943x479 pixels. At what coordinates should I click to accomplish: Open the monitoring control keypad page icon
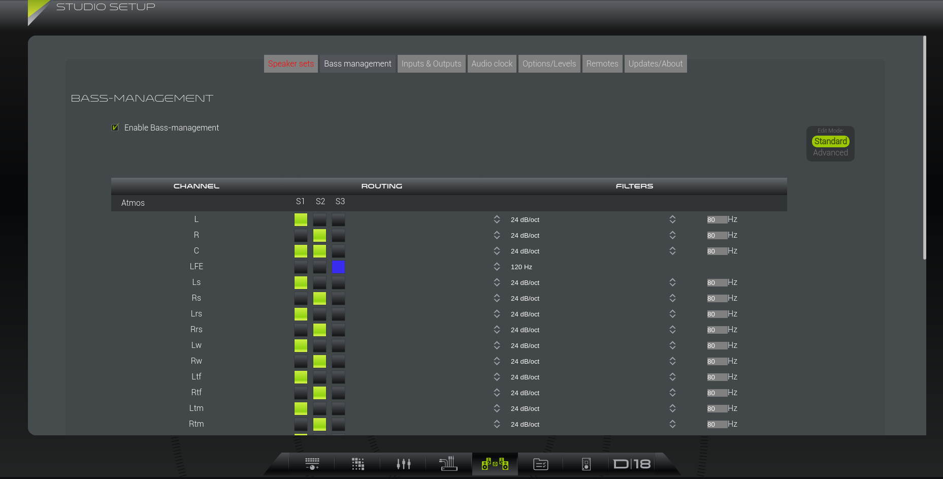[x=312, y=464]
